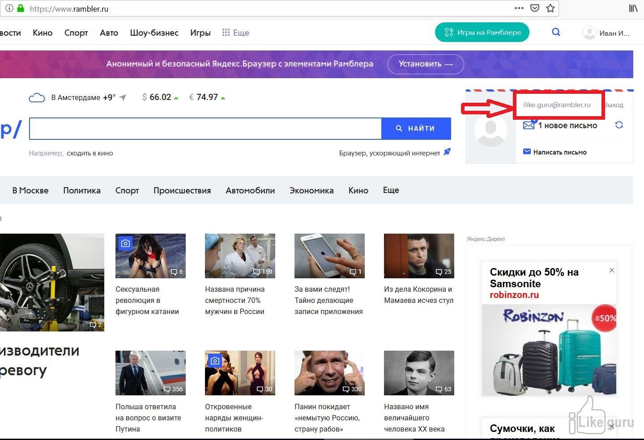Viewport: 644px width, 440px height.
Task: Select the Политика news tab
Action: [x=82, y=190]
